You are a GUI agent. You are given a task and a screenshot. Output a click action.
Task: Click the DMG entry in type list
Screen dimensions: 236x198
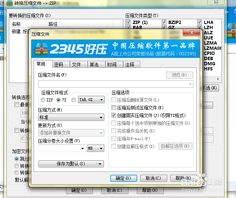[209, 63]
